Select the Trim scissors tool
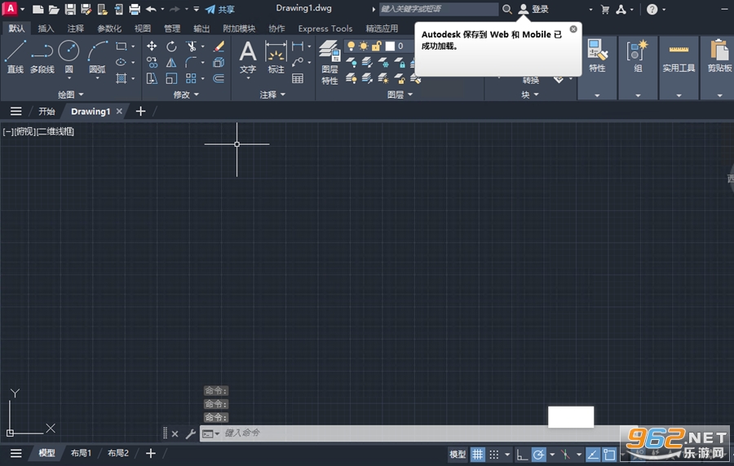 pyautogui.click(x=191, y=46)
